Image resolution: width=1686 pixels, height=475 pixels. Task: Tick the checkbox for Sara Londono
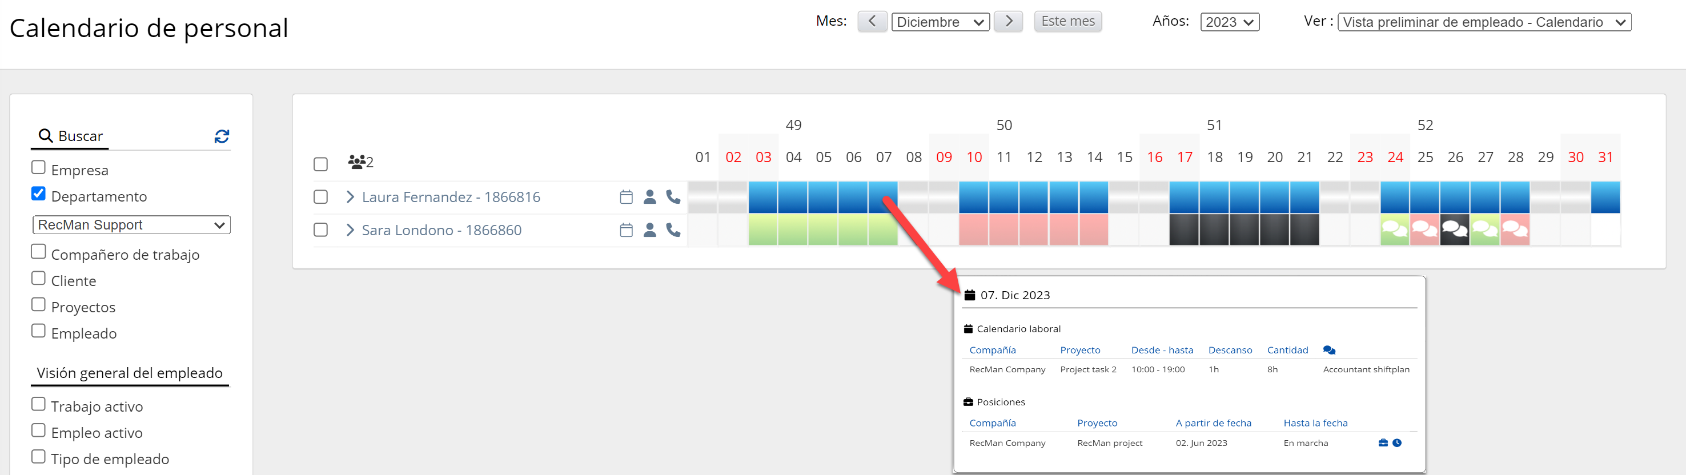321,230
